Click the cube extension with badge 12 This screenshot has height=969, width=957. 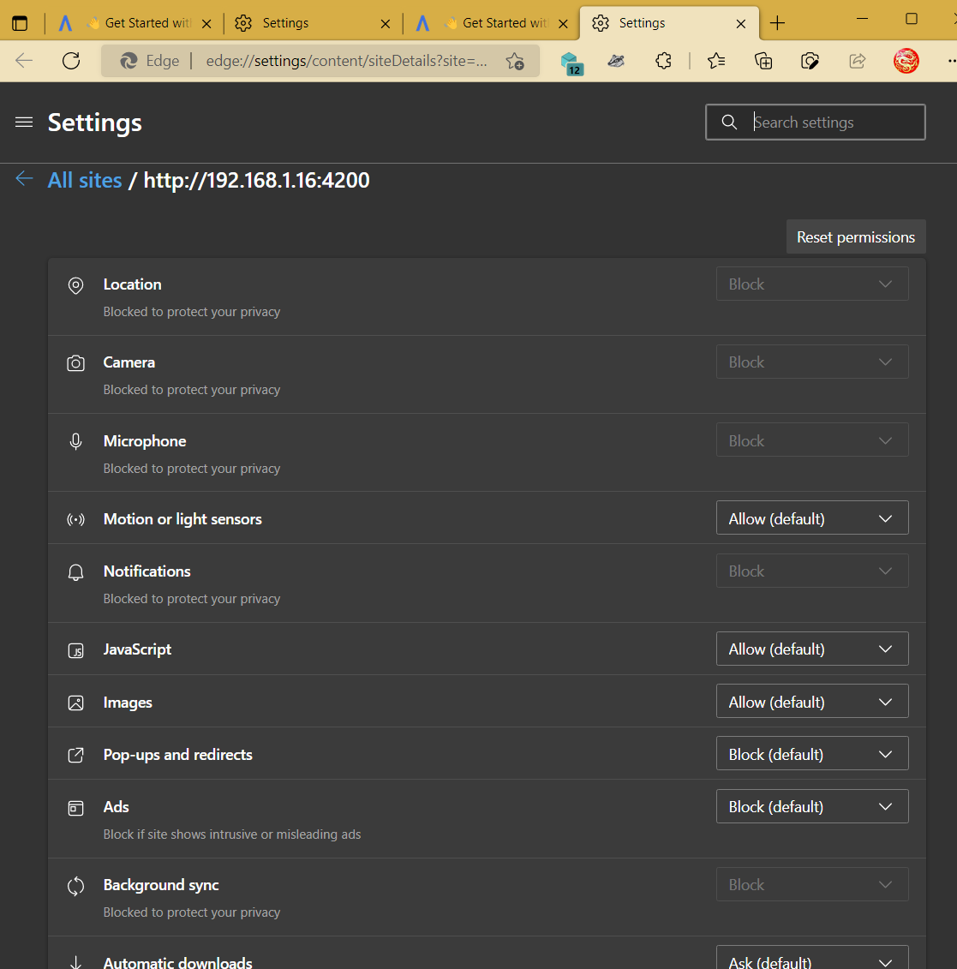571,61
